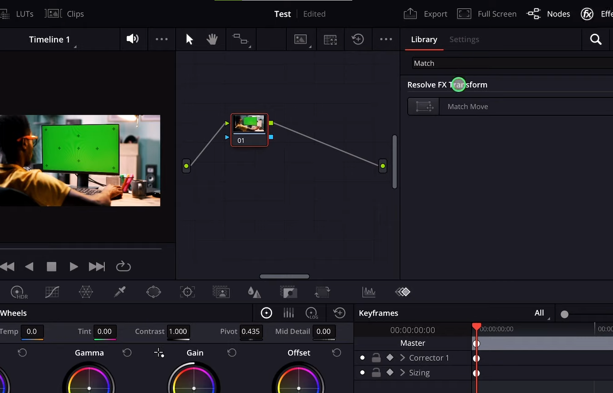Image resolution: width=613 pixels, height=393 pixels.
Task: Open the Tracker palette
Action: [187, 292]
